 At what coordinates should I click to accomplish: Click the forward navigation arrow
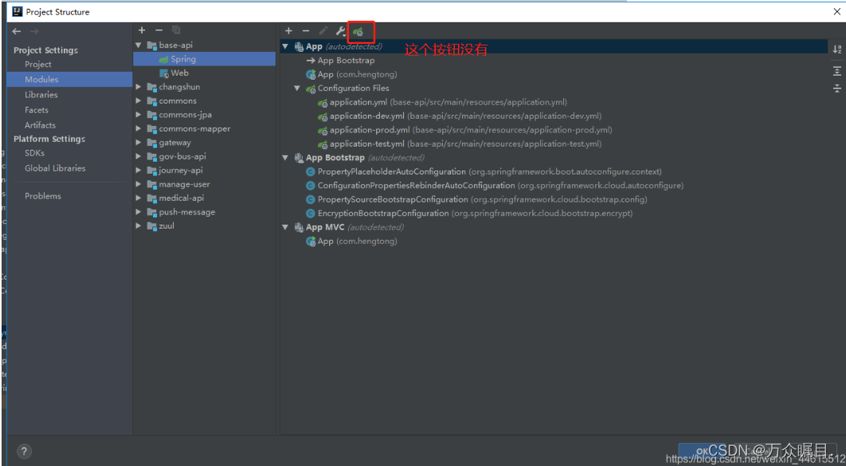click(x=34, y=31)
